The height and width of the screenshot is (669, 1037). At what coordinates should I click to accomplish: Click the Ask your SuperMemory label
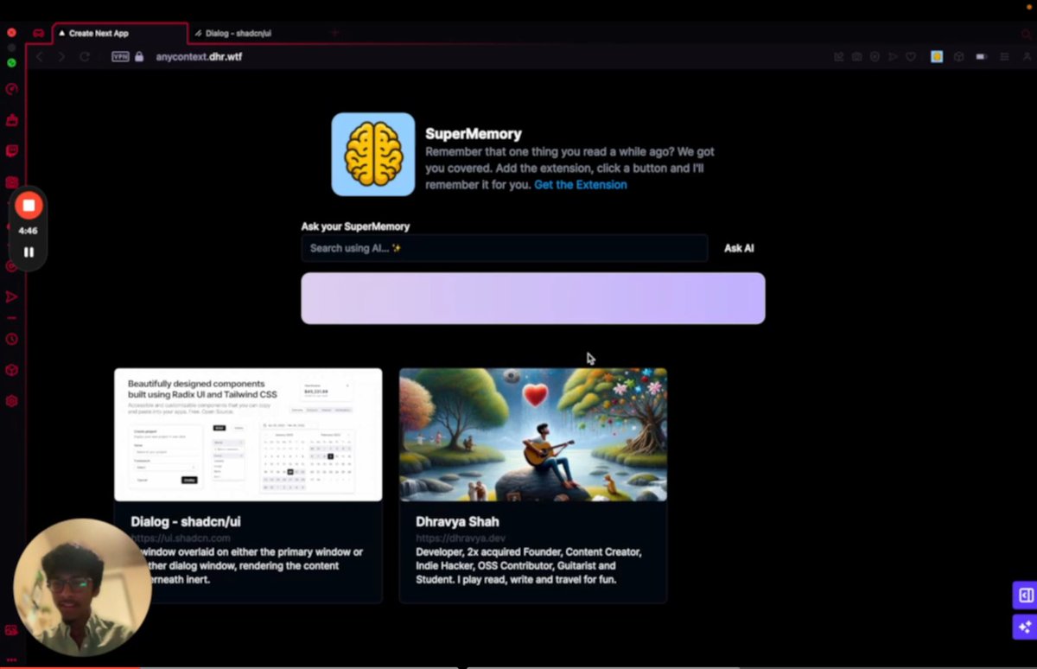[355, 226]
